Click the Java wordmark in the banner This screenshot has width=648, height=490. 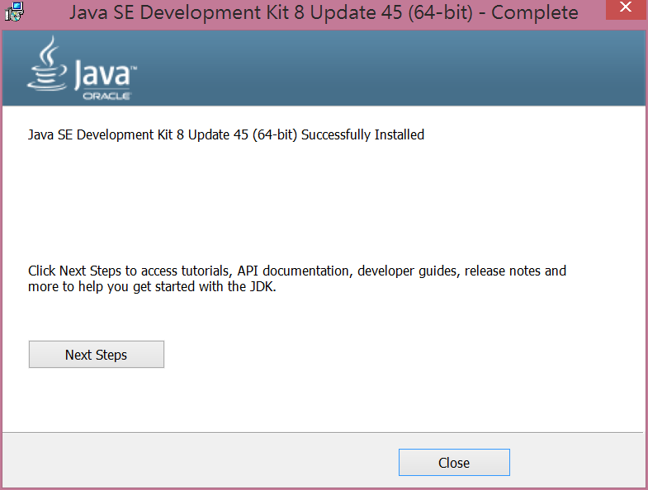104,74
